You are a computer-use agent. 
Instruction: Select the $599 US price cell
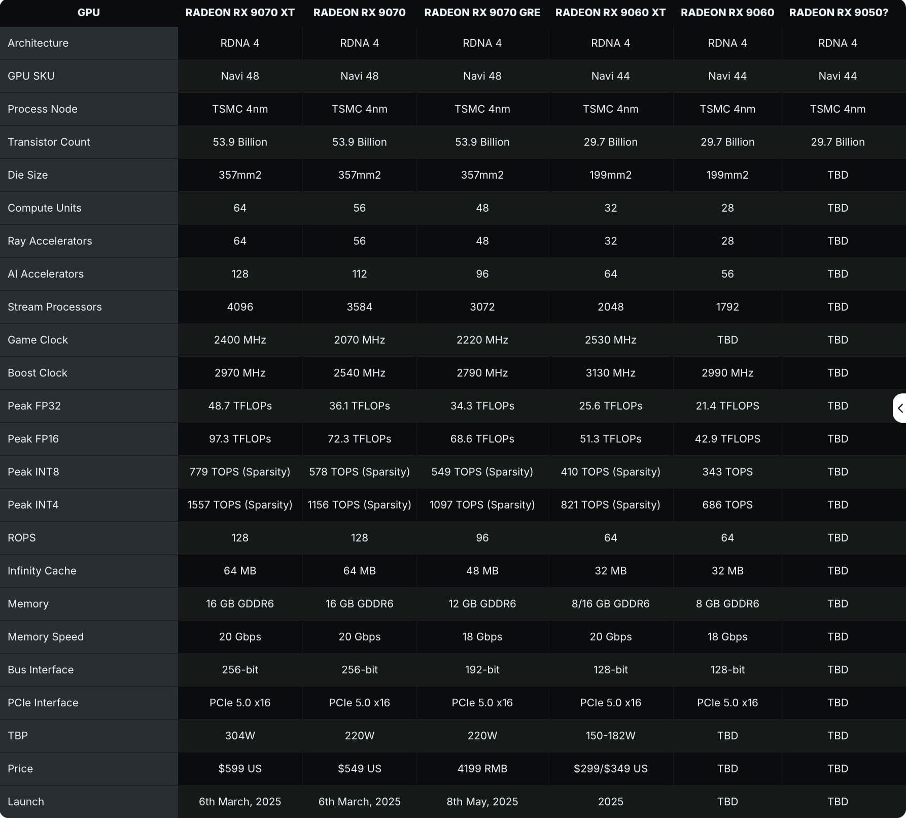[x=240, y=769]
